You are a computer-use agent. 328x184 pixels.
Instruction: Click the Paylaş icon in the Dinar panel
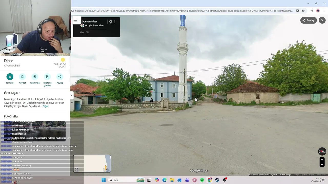[x=60, y=77]
